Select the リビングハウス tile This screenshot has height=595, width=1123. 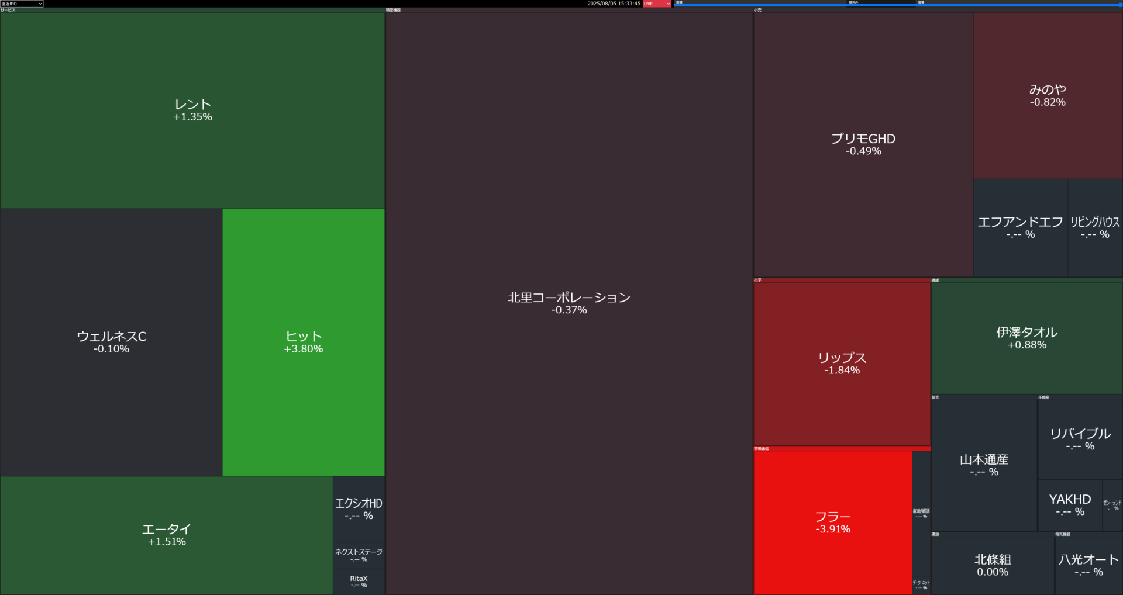1096,228
